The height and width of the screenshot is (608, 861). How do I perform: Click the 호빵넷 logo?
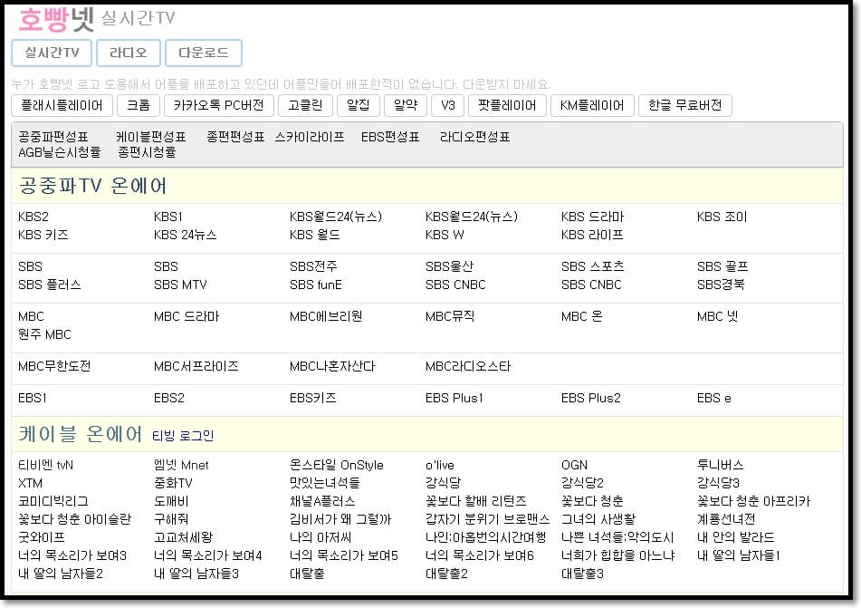tap(56, 19)
